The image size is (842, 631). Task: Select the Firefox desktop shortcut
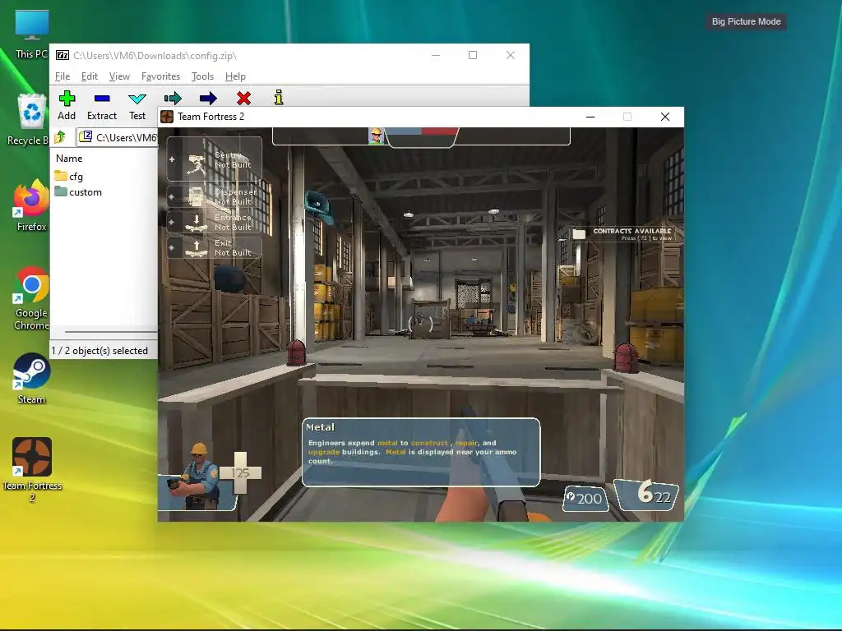pos(31,205)
